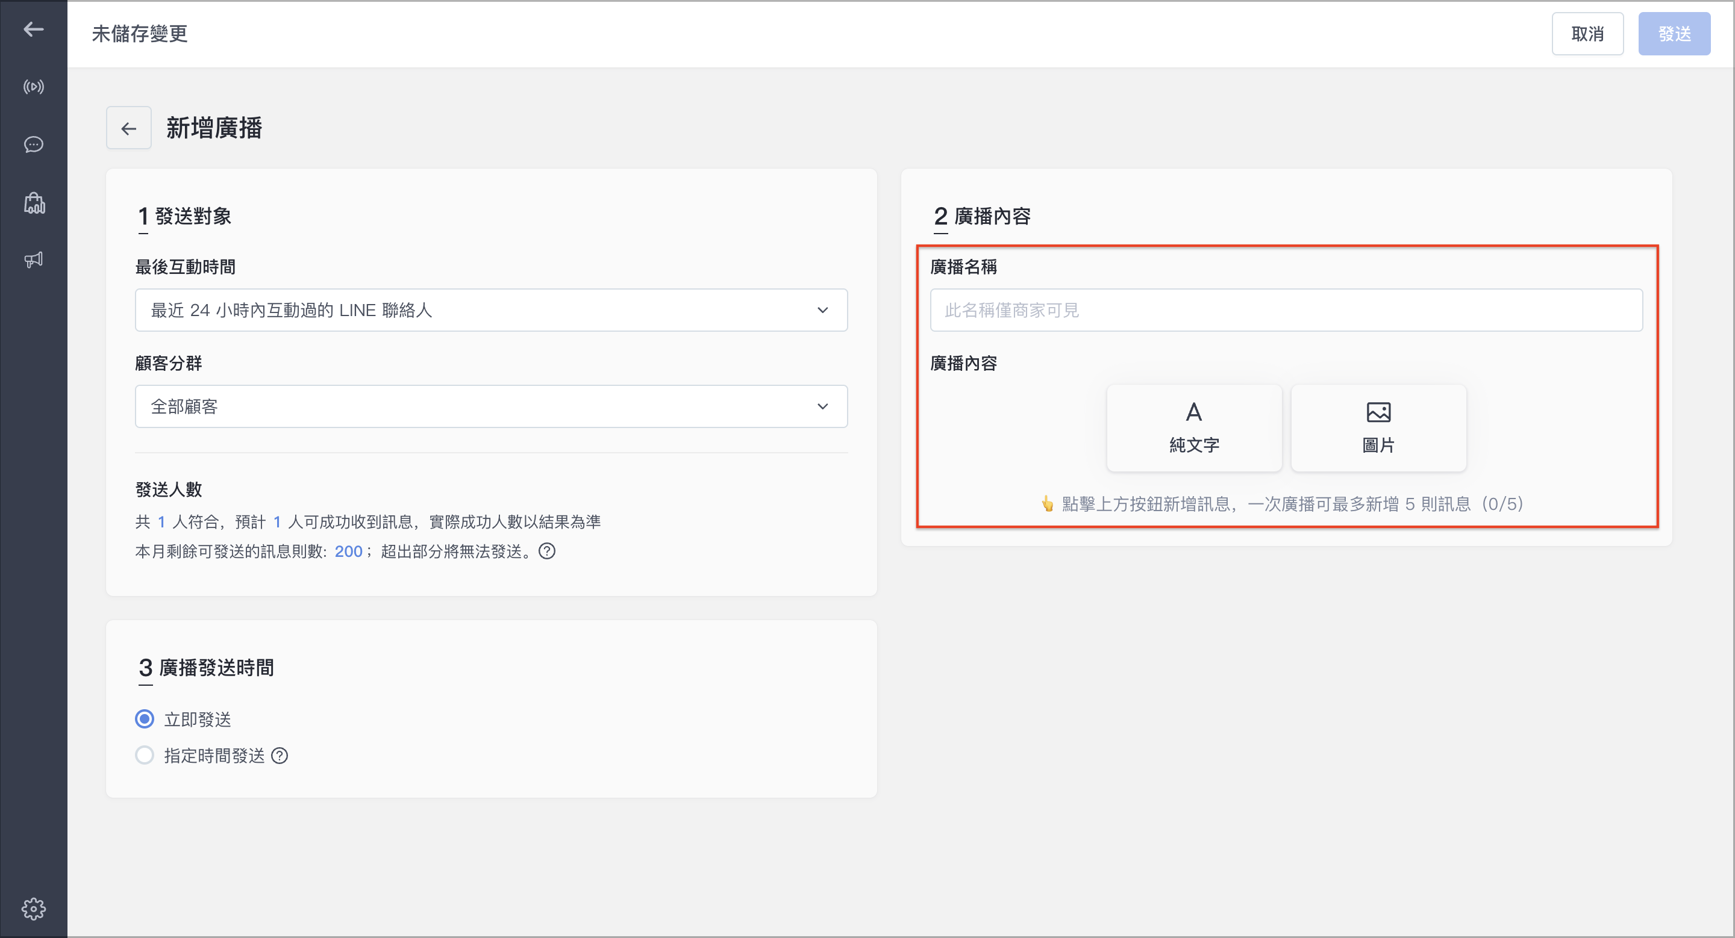Click the 未儲存變更 header text

coord(139,34)
